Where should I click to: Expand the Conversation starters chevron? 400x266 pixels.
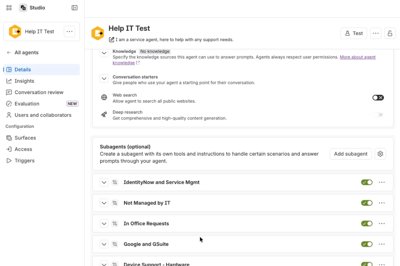(104, 78)
